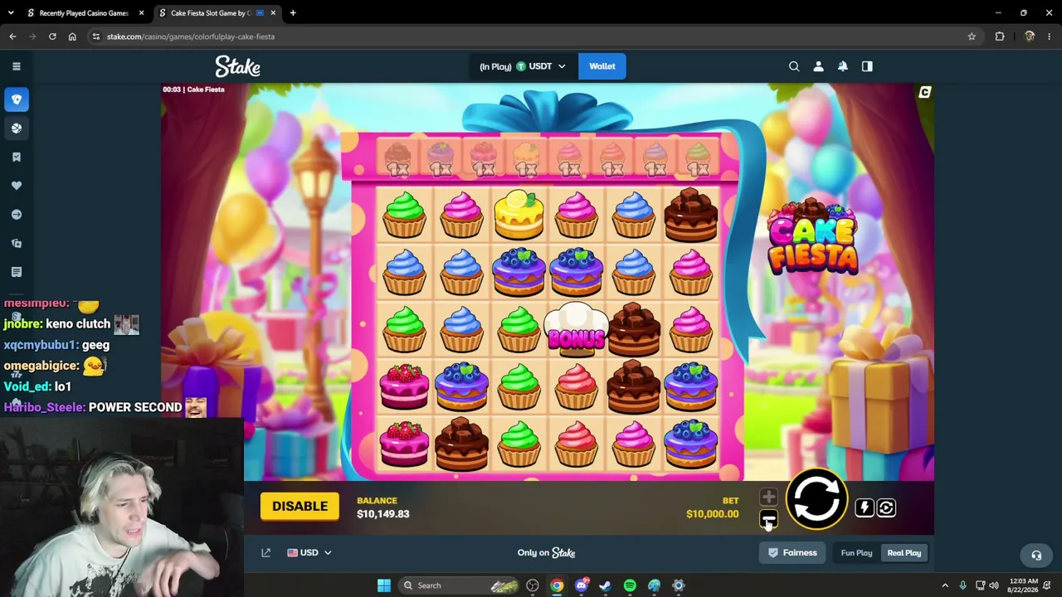Toggle turbo lightning spin mode
The image size is (1062, 597).
pos(864,507)
